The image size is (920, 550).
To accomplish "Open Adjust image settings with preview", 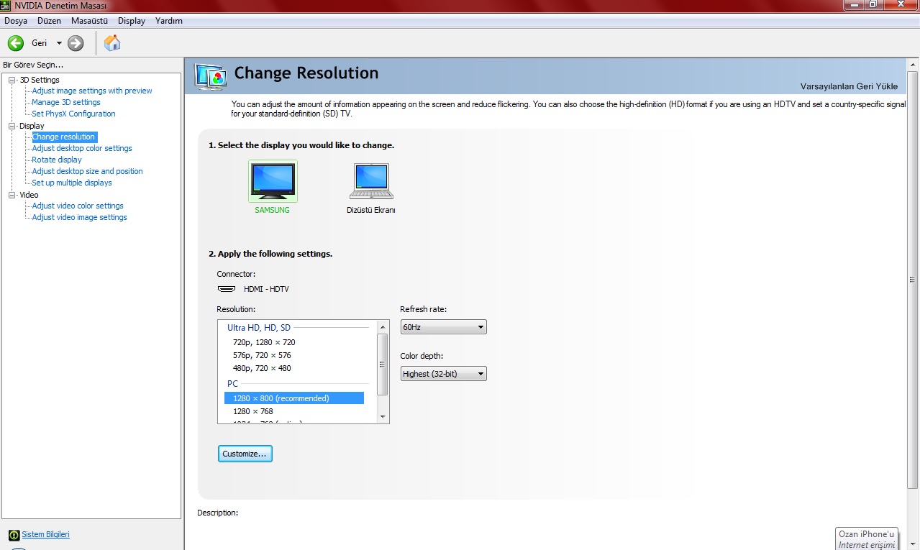I will (x=92, y=91).
